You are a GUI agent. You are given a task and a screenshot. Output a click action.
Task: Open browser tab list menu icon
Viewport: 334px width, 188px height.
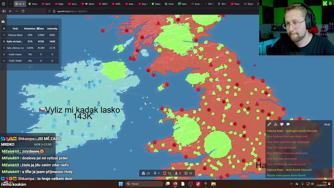click(x=4, y=4)
